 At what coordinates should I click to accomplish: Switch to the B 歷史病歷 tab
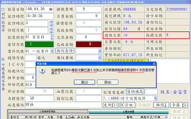click(x=129, y=112)
